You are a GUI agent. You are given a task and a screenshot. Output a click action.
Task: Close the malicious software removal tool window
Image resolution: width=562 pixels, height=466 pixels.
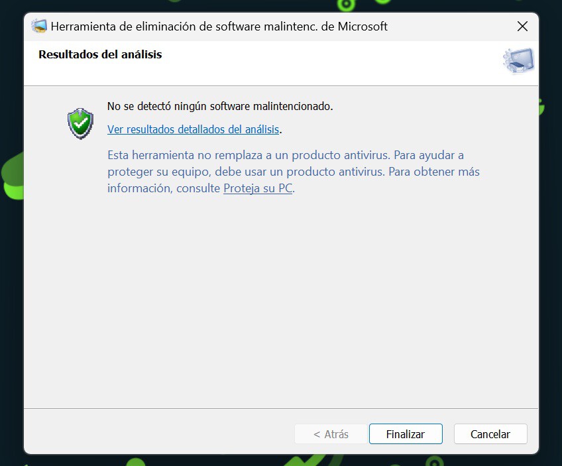point(522,26)
